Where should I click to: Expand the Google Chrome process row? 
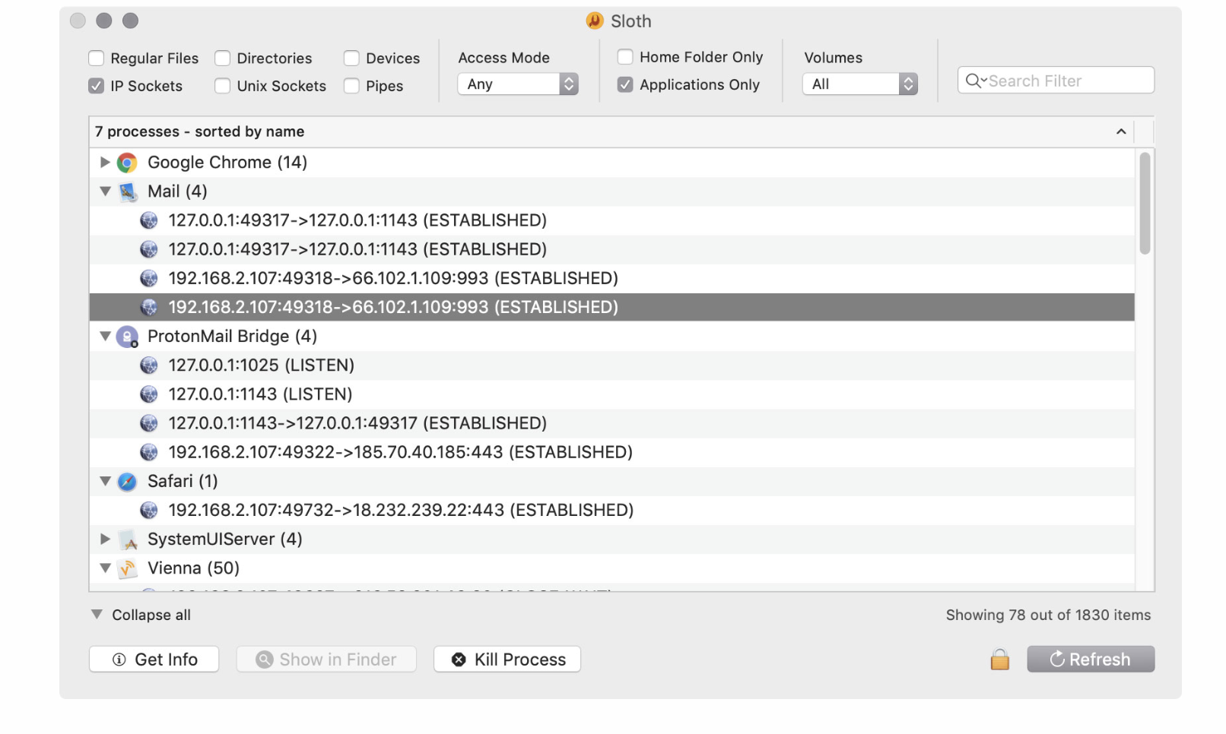tap(105, 163)
